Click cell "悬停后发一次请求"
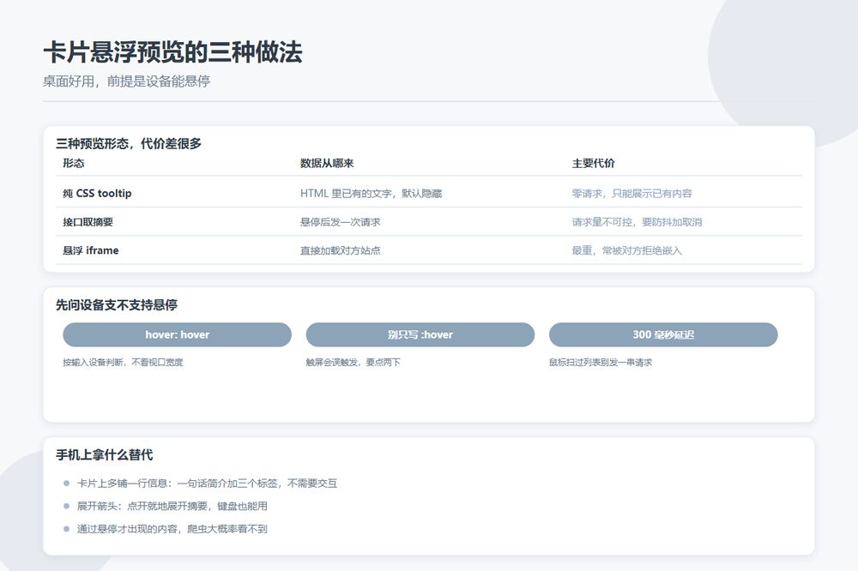Viewport: 858px width, 571px height. point(341,222)
